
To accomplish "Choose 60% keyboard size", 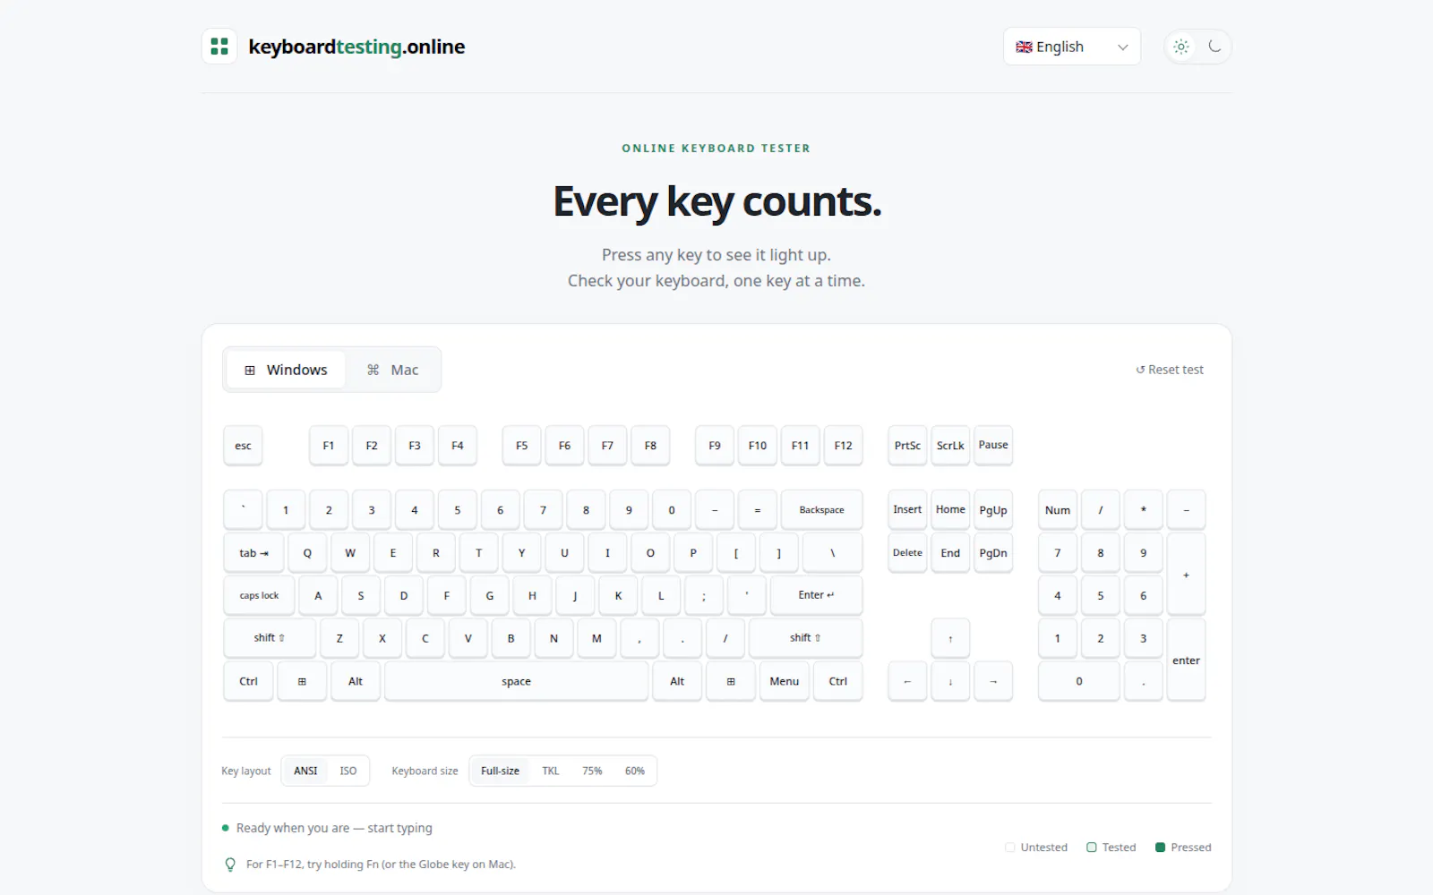I will coord(635,771).
